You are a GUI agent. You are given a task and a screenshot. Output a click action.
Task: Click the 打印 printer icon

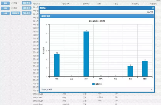click(x=148, y=12)
